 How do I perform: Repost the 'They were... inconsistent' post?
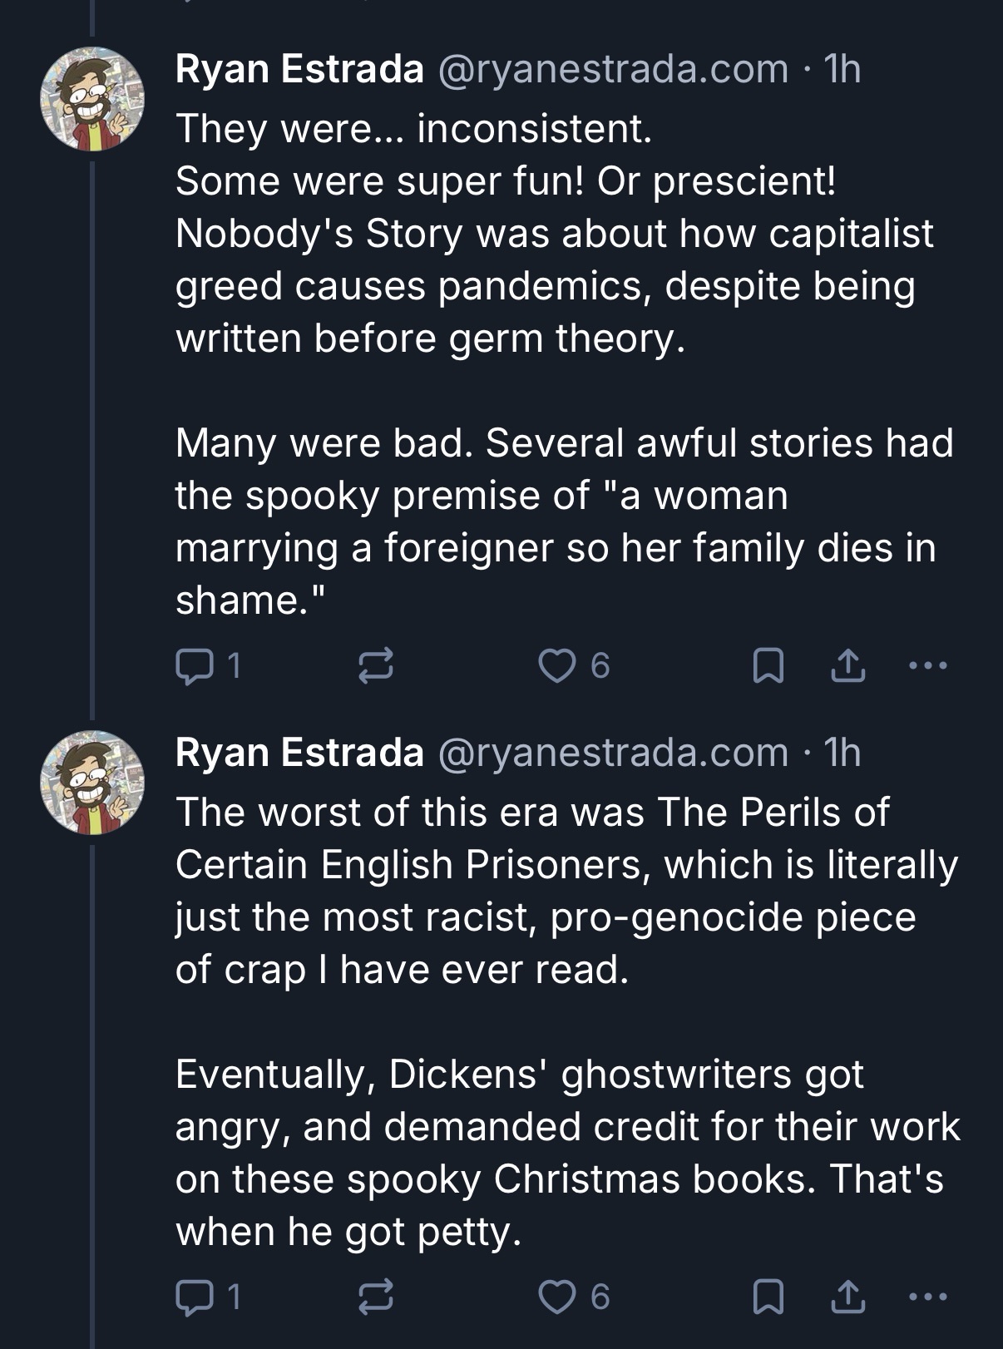pos(375,666)
